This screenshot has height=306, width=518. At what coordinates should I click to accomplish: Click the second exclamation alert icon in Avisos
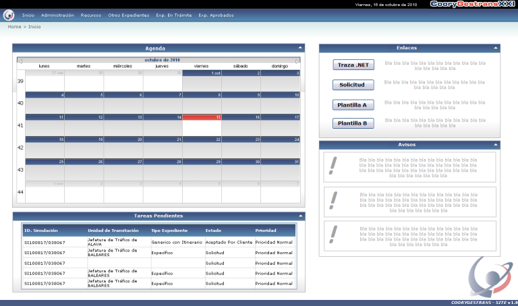[332, 200]
